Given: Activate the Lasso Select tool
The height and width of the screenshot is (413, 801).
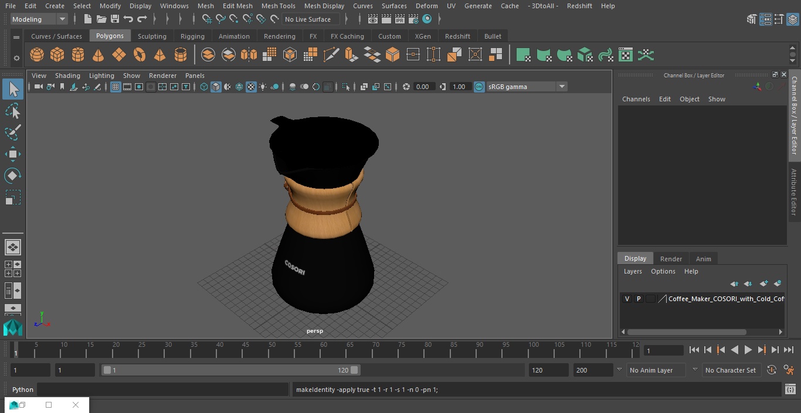Looking at the screenshot, I should click(13, 111).
